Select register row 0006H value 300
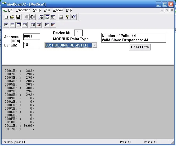This screenshot has width=176, height=146. pos(19,88)
